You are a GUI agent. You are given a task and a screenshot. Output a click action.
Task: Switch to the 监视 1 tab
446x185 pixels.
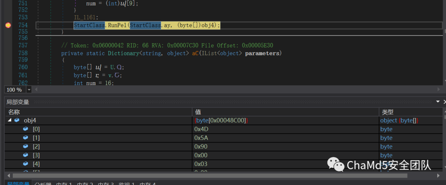point(126,184)
